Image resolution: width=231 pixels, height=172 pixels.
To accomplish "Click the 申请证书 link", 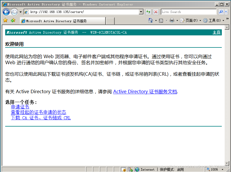I will pos(20,107).
